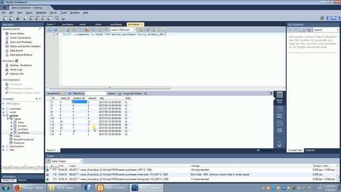Open the File menu

(4, 13)
